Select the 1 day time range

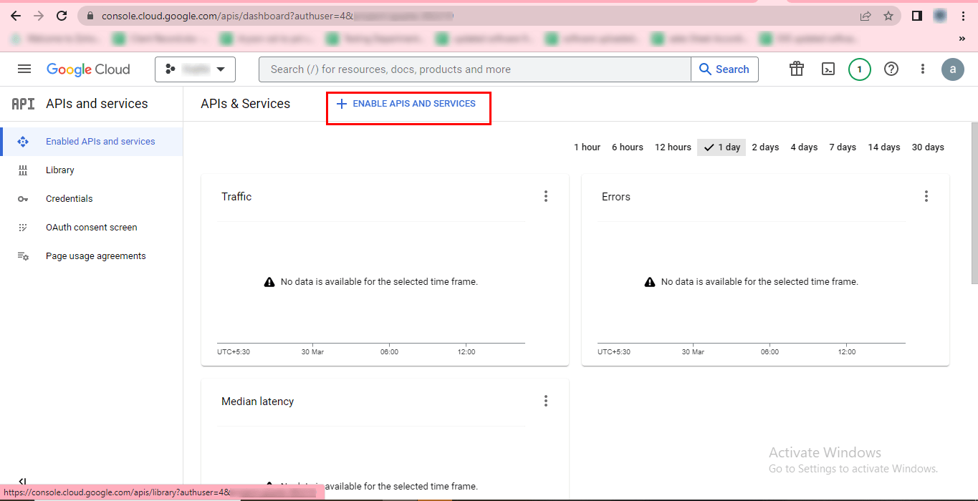pos(721,147)
